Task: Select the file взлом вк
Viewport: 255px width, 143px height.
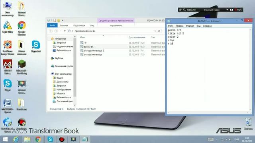Action: click(88, 47)
